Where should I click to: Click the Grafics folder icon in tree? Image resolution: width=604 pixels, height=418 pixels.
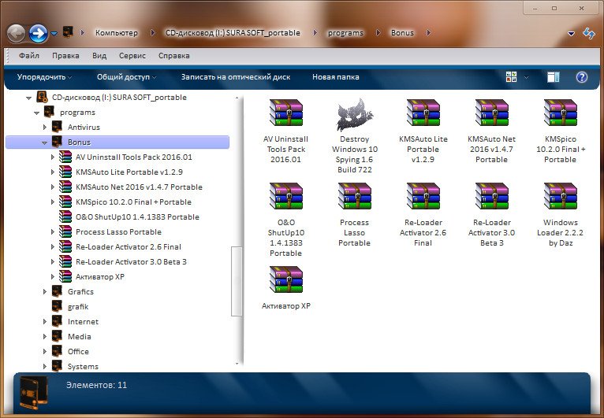[x=57, y=291]
